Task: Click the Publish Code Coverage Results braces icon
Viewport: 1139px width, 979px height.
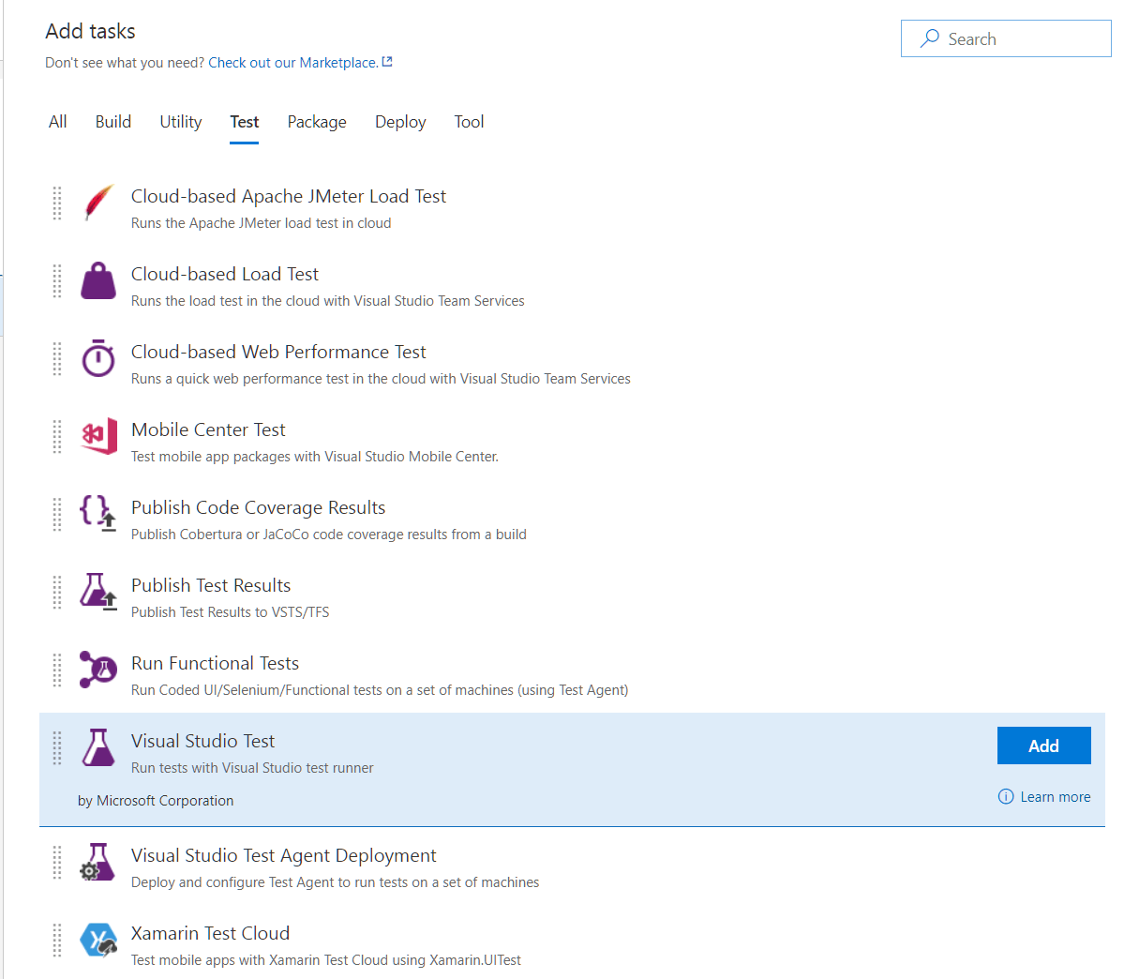Action: point(98,513)
